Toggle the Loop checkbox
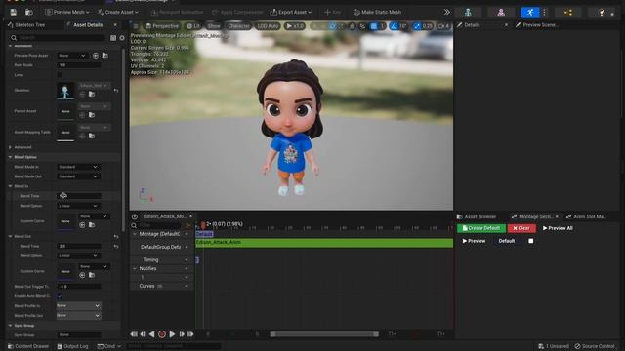This screenshot has width=625, height=351. pyautogui.click(x=60, y=75)
